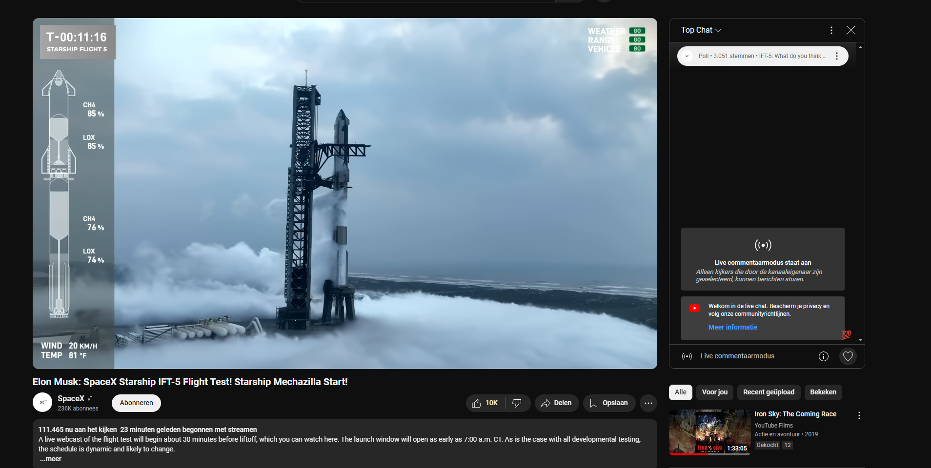Click the Delen share button
The width and height of the screenshot is (931, 468).
coord(556,403)
